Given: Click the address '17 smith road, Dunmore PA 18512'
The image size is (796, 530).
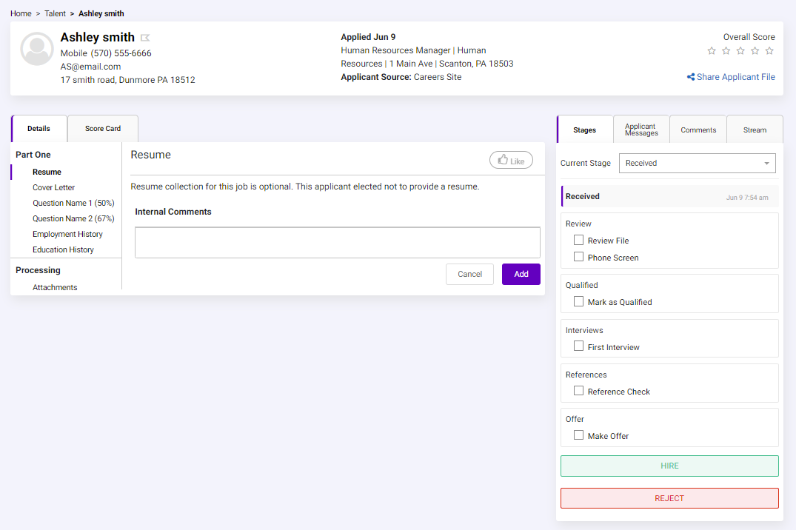Looking at the screenshot, I should [127, 80].
